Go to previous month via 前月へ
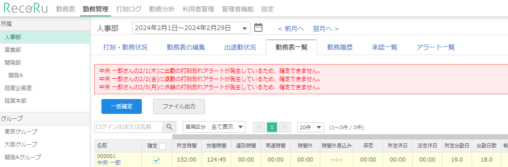The height and width of the screenshot is (167, 508). pos(291,29)
